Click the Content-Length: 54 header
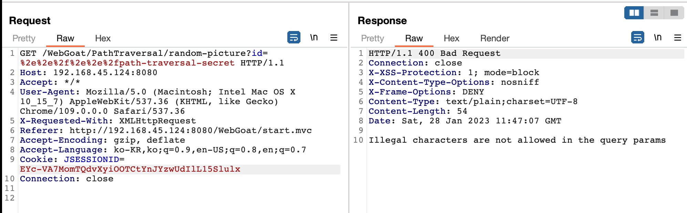This screenshot has width=687, height=213. point(418,111)
